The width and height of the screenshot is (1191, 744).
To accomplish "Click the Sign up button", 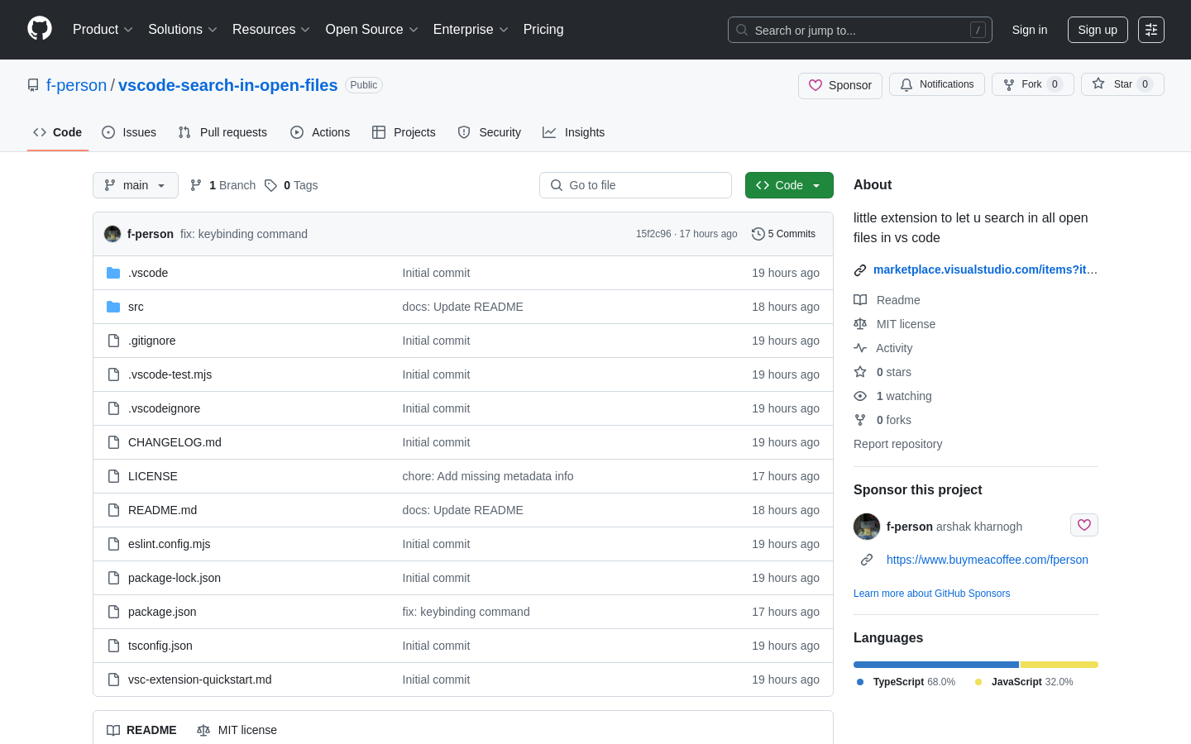I will pos(1098,30).
